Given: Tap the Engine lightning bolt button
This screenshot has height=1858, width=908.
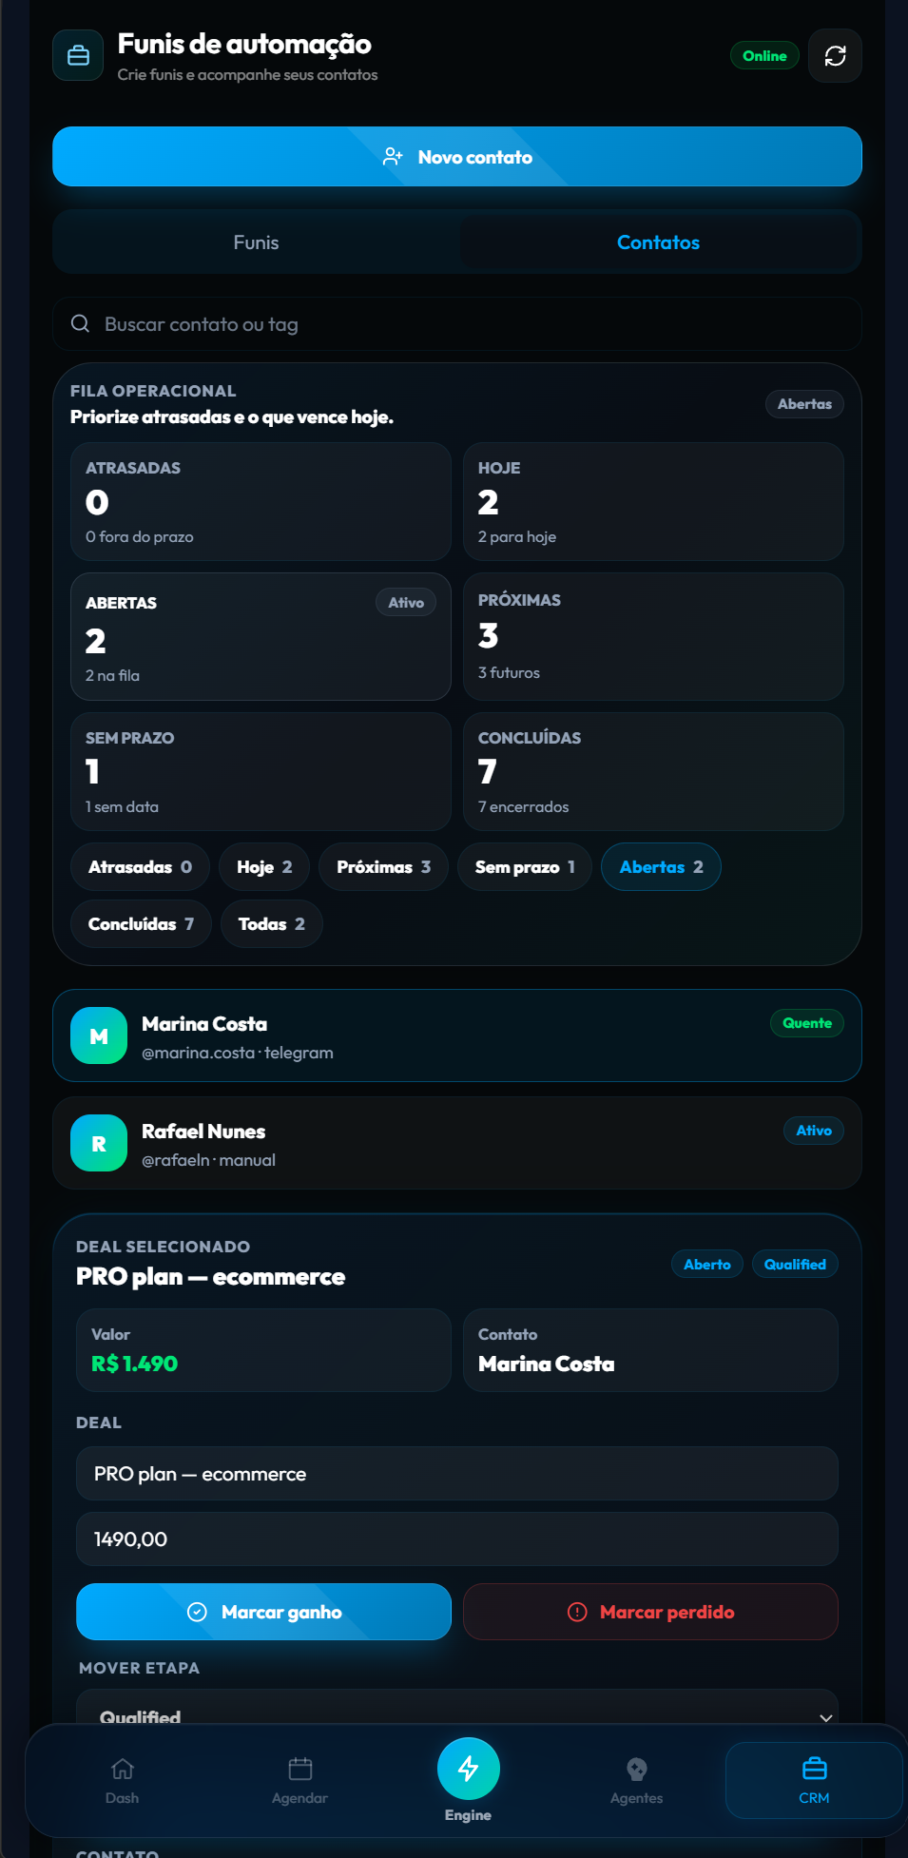Looking at the screenshot, I should pyautogui.click(x=469, y=1769).
